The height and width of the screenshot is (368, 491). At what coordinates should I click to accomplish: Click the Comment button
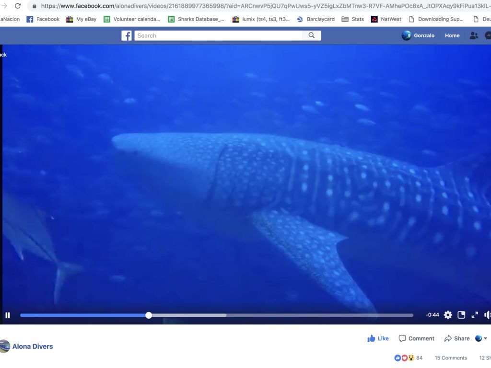click(x=416, y=338)
